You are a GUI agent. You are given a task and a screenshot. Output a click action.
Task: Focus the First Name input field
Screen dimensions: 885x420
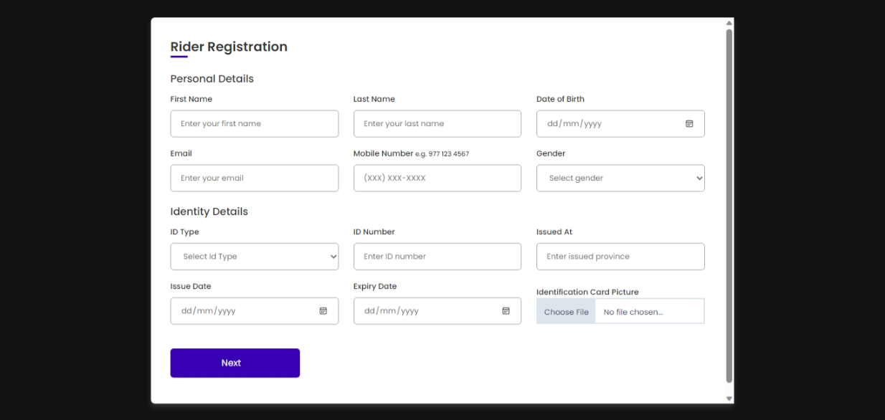[x=255, y=124]
